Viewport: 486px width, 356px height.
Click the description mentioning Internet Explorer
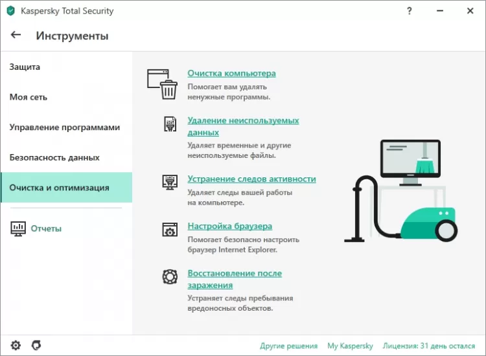tap(243, 245)
